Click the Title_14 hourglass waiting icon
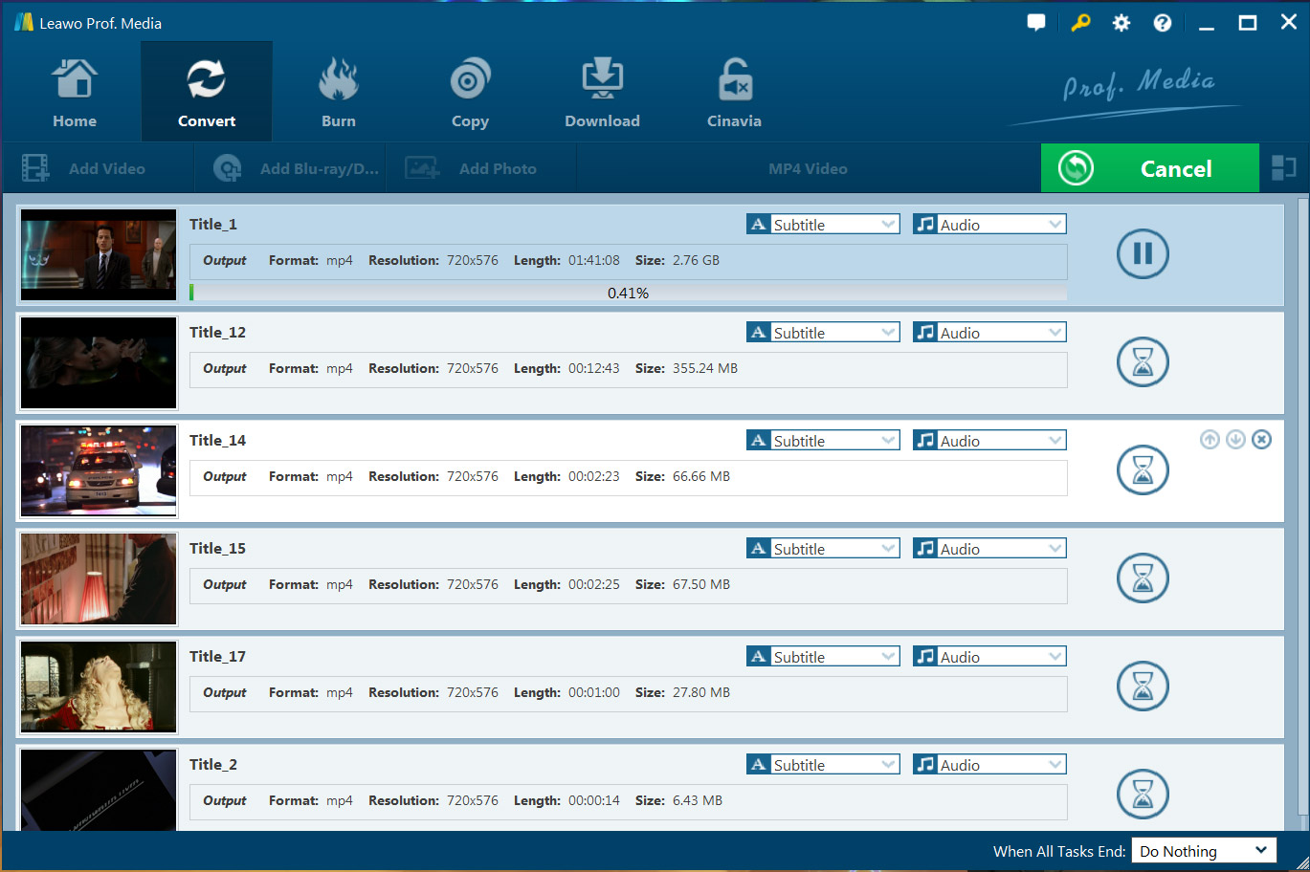1310x872 pixels. pyautogui.click(x=1143, y=469)
